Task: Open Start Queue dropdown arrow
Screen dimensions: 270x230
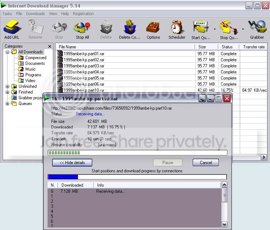Action: pyautogui.click(x=215, y=29)
